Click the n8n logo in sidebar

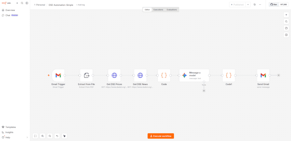click(x=6, y=3)
